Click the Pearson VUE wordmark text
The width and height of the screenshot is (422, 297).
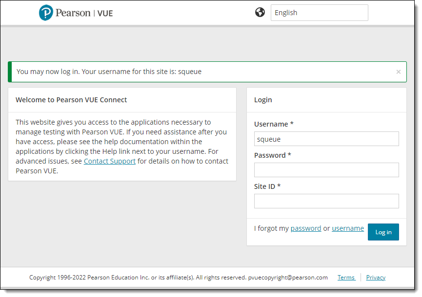tap(84, 13)
